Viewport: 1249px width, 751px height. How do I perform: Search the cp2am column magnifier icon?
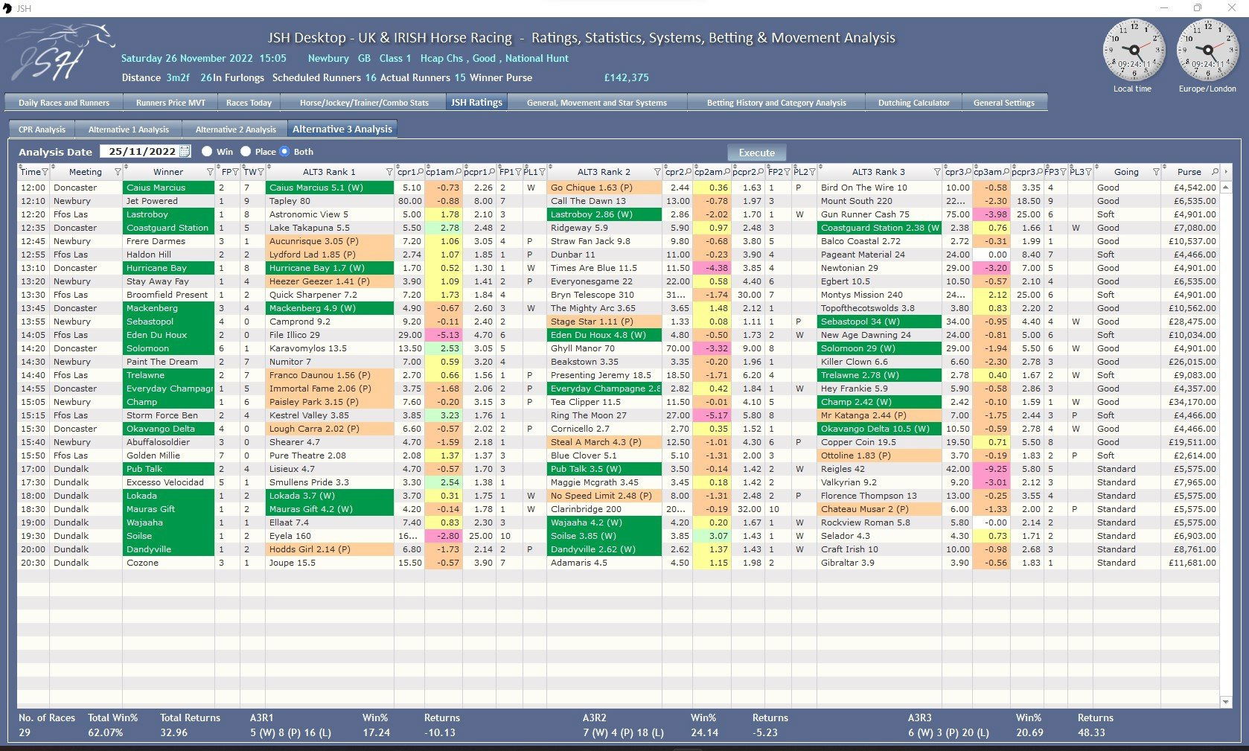click(727, 172)
